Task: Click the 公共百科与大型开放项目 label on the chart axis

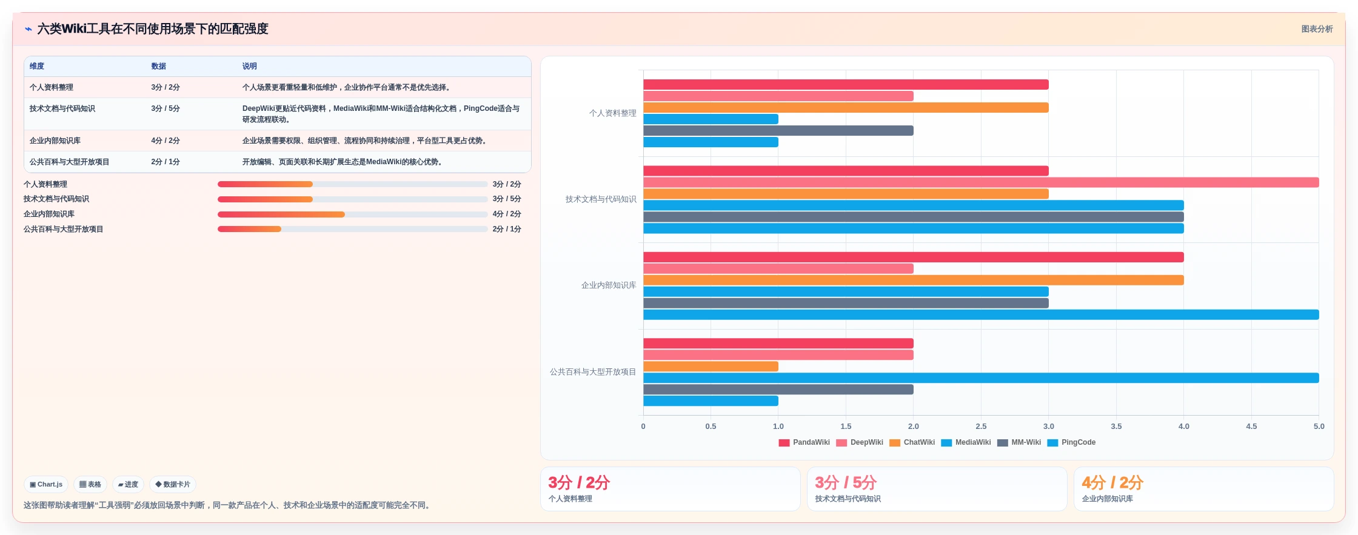Action: click(x=593, y=372)
